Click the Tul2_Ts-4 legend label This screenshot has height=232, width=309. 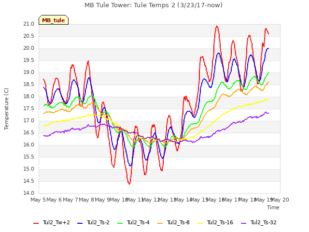[x=138, y=222]
